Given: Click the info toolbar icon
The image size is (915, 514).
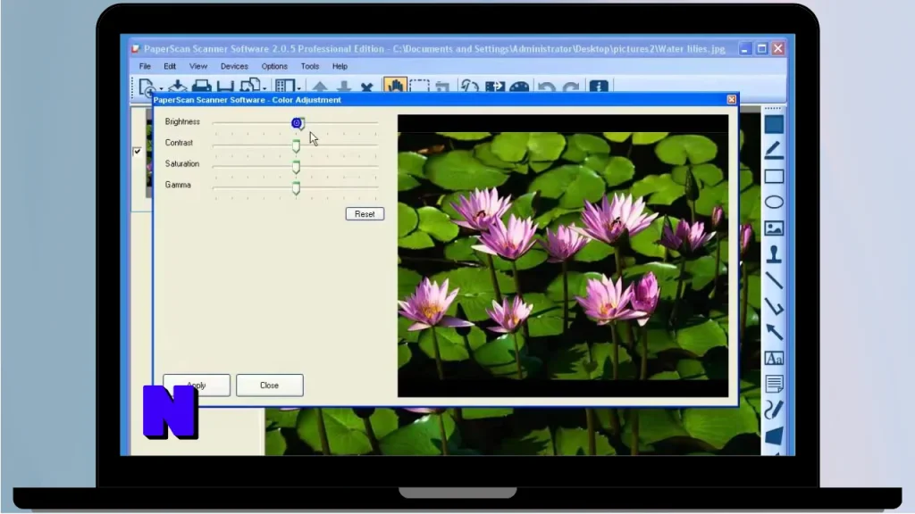Looking at the screenshot, I should pyautogui.click(x=599, y=87).
